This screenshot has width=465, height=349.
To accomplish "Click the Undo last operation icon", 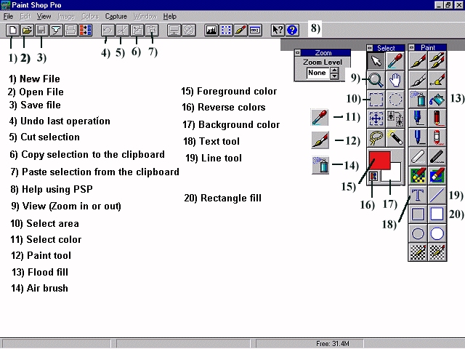I will point(108,30).
